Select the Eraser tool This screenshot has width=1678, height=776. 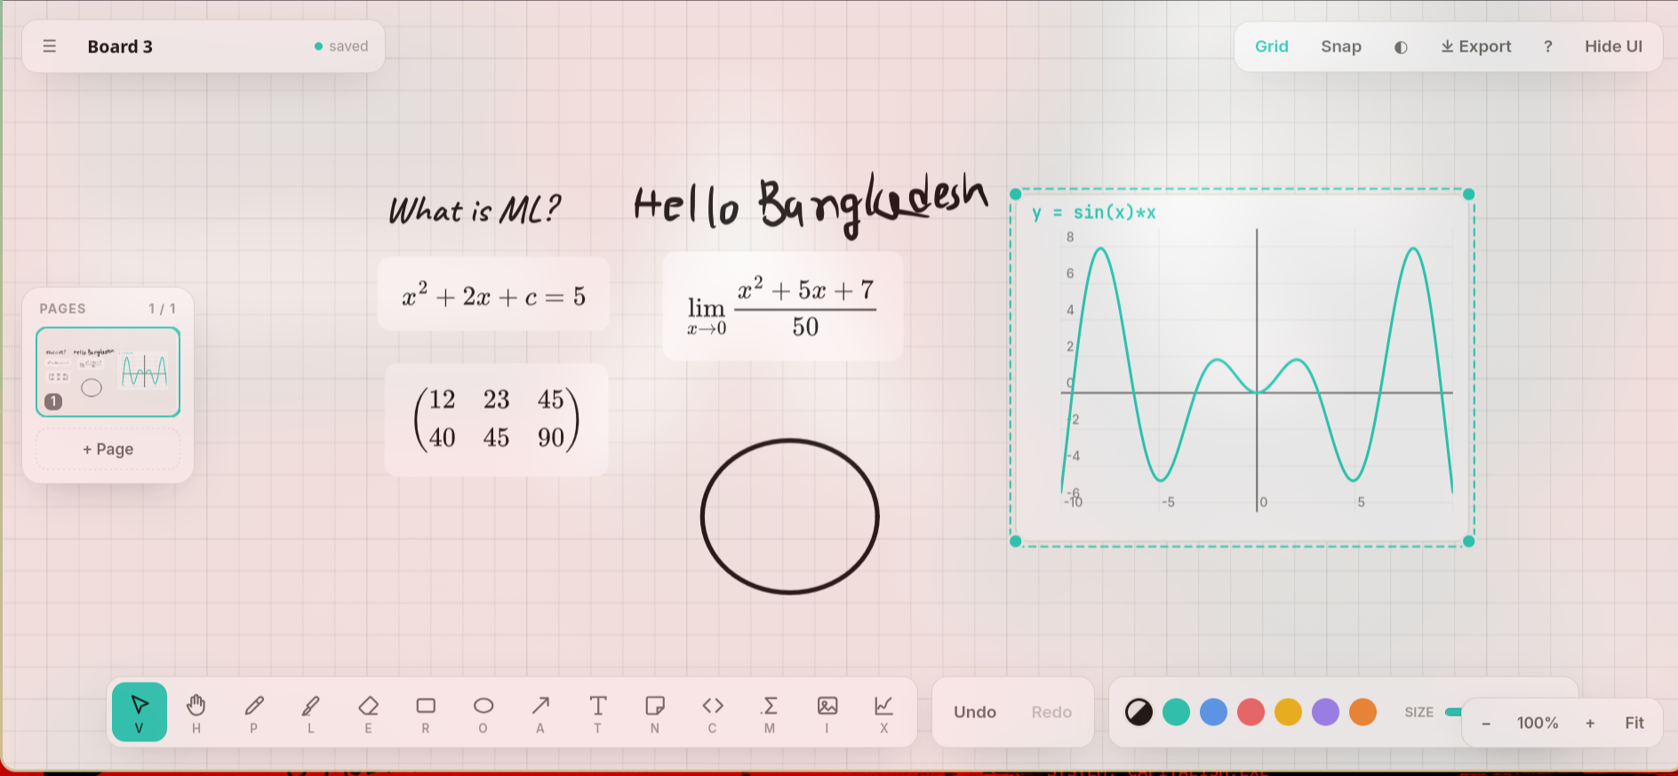click(x=369, y=712)
